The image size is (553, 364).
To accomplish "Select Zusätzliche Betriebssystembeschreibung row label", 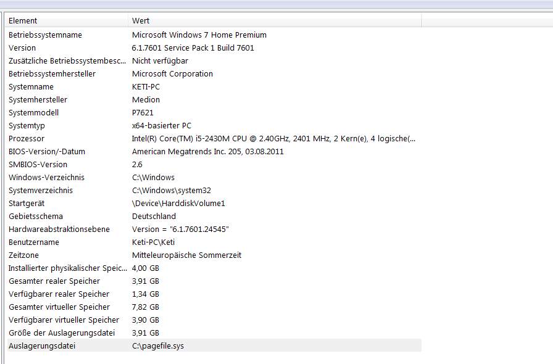I will [67, 61].
